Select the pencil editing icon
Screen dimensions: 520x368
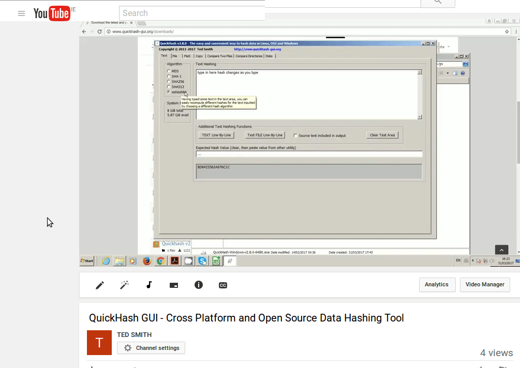[x=99, y=284]
